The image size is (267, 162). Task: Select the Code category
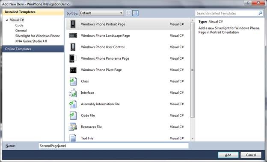(x=19, y=25)
